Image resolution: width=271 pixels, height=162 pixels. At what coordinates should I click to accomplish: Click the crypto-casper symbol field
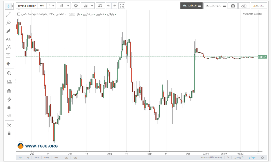27,6
